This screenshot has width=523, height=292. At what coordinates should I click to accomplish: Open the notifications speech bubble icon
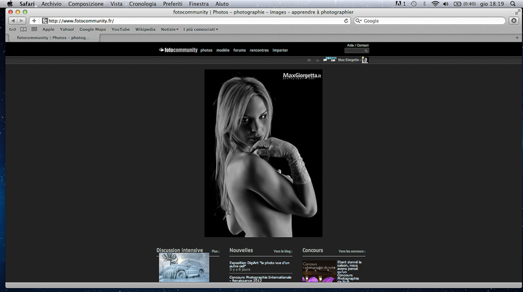[x=325, y=60]
